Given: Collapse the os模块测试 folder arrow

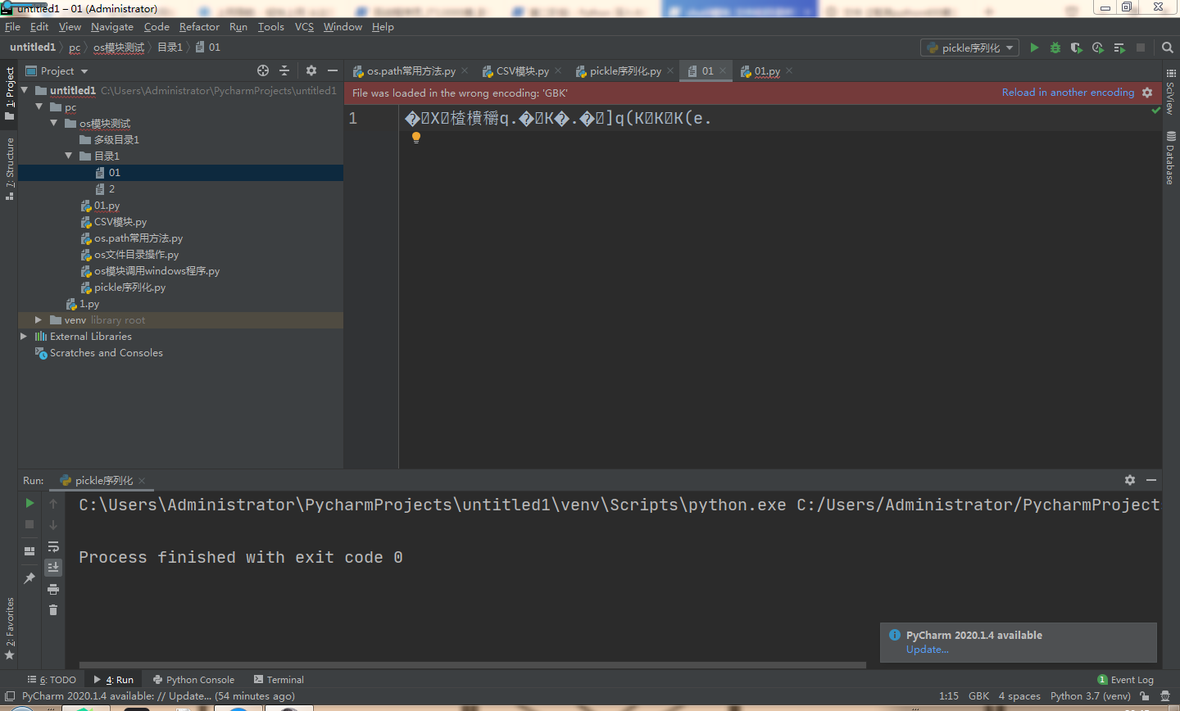Looking at the screenshot, I should point(53,124).
